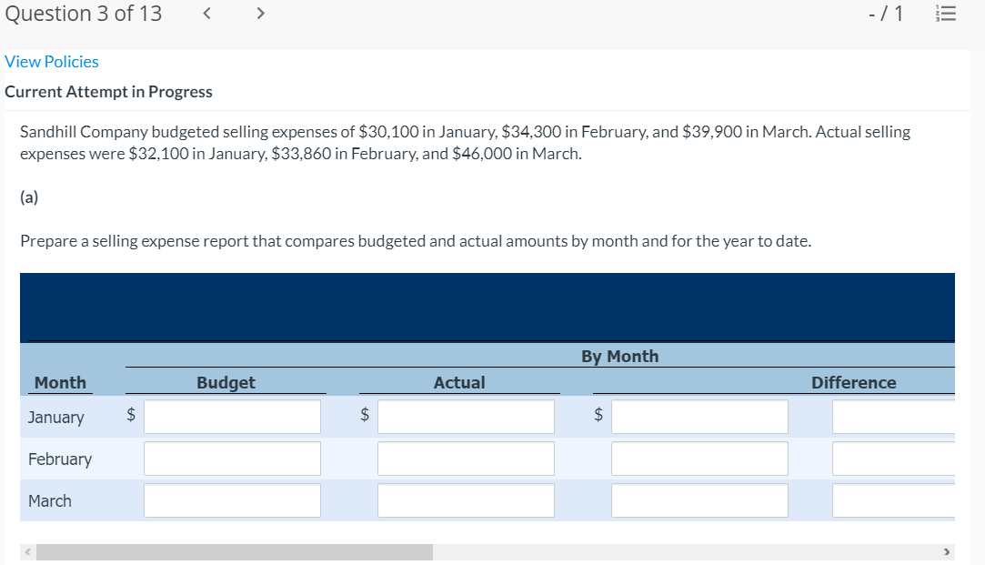The height and width of the screenshot is (565, 985).
Task: Click the "Budget" column header
Action: click(x=226, y=382)
